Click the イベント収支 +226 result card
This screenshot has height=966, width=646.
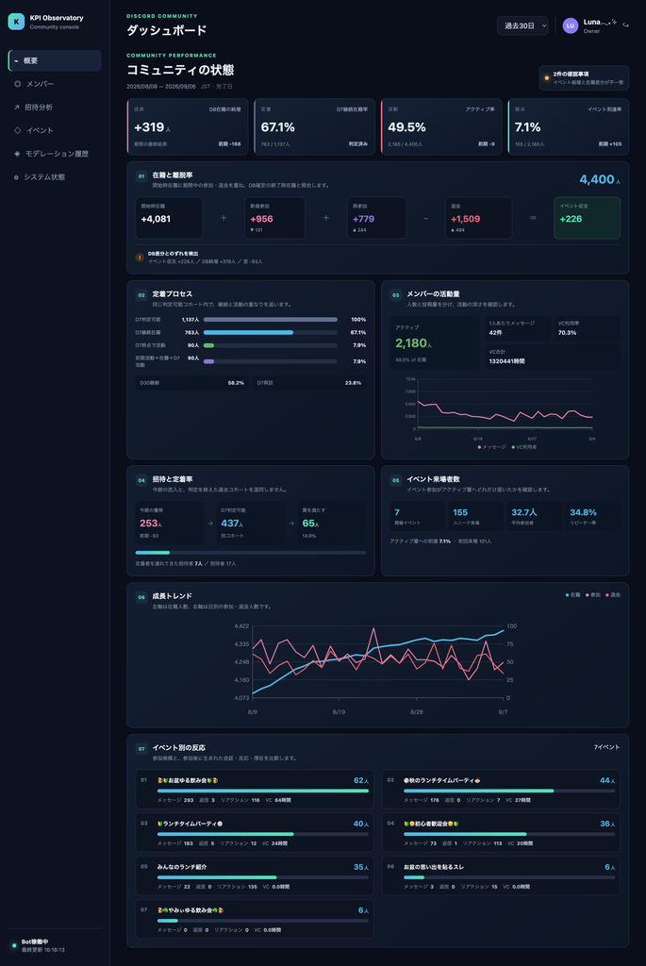tap(587, 218)
